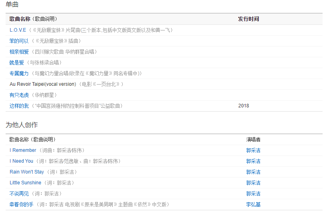The width and height of the screenshot is (333, 212).
Task: Select the Little Sunshine song link
Action: coord(25,183)
